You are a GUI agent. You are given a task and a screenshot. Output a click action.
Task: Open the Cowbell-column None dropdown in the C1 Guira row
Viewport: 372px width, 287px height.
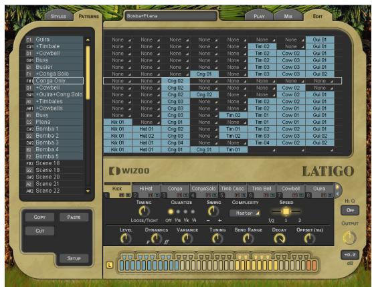click(x=291, y=40)
